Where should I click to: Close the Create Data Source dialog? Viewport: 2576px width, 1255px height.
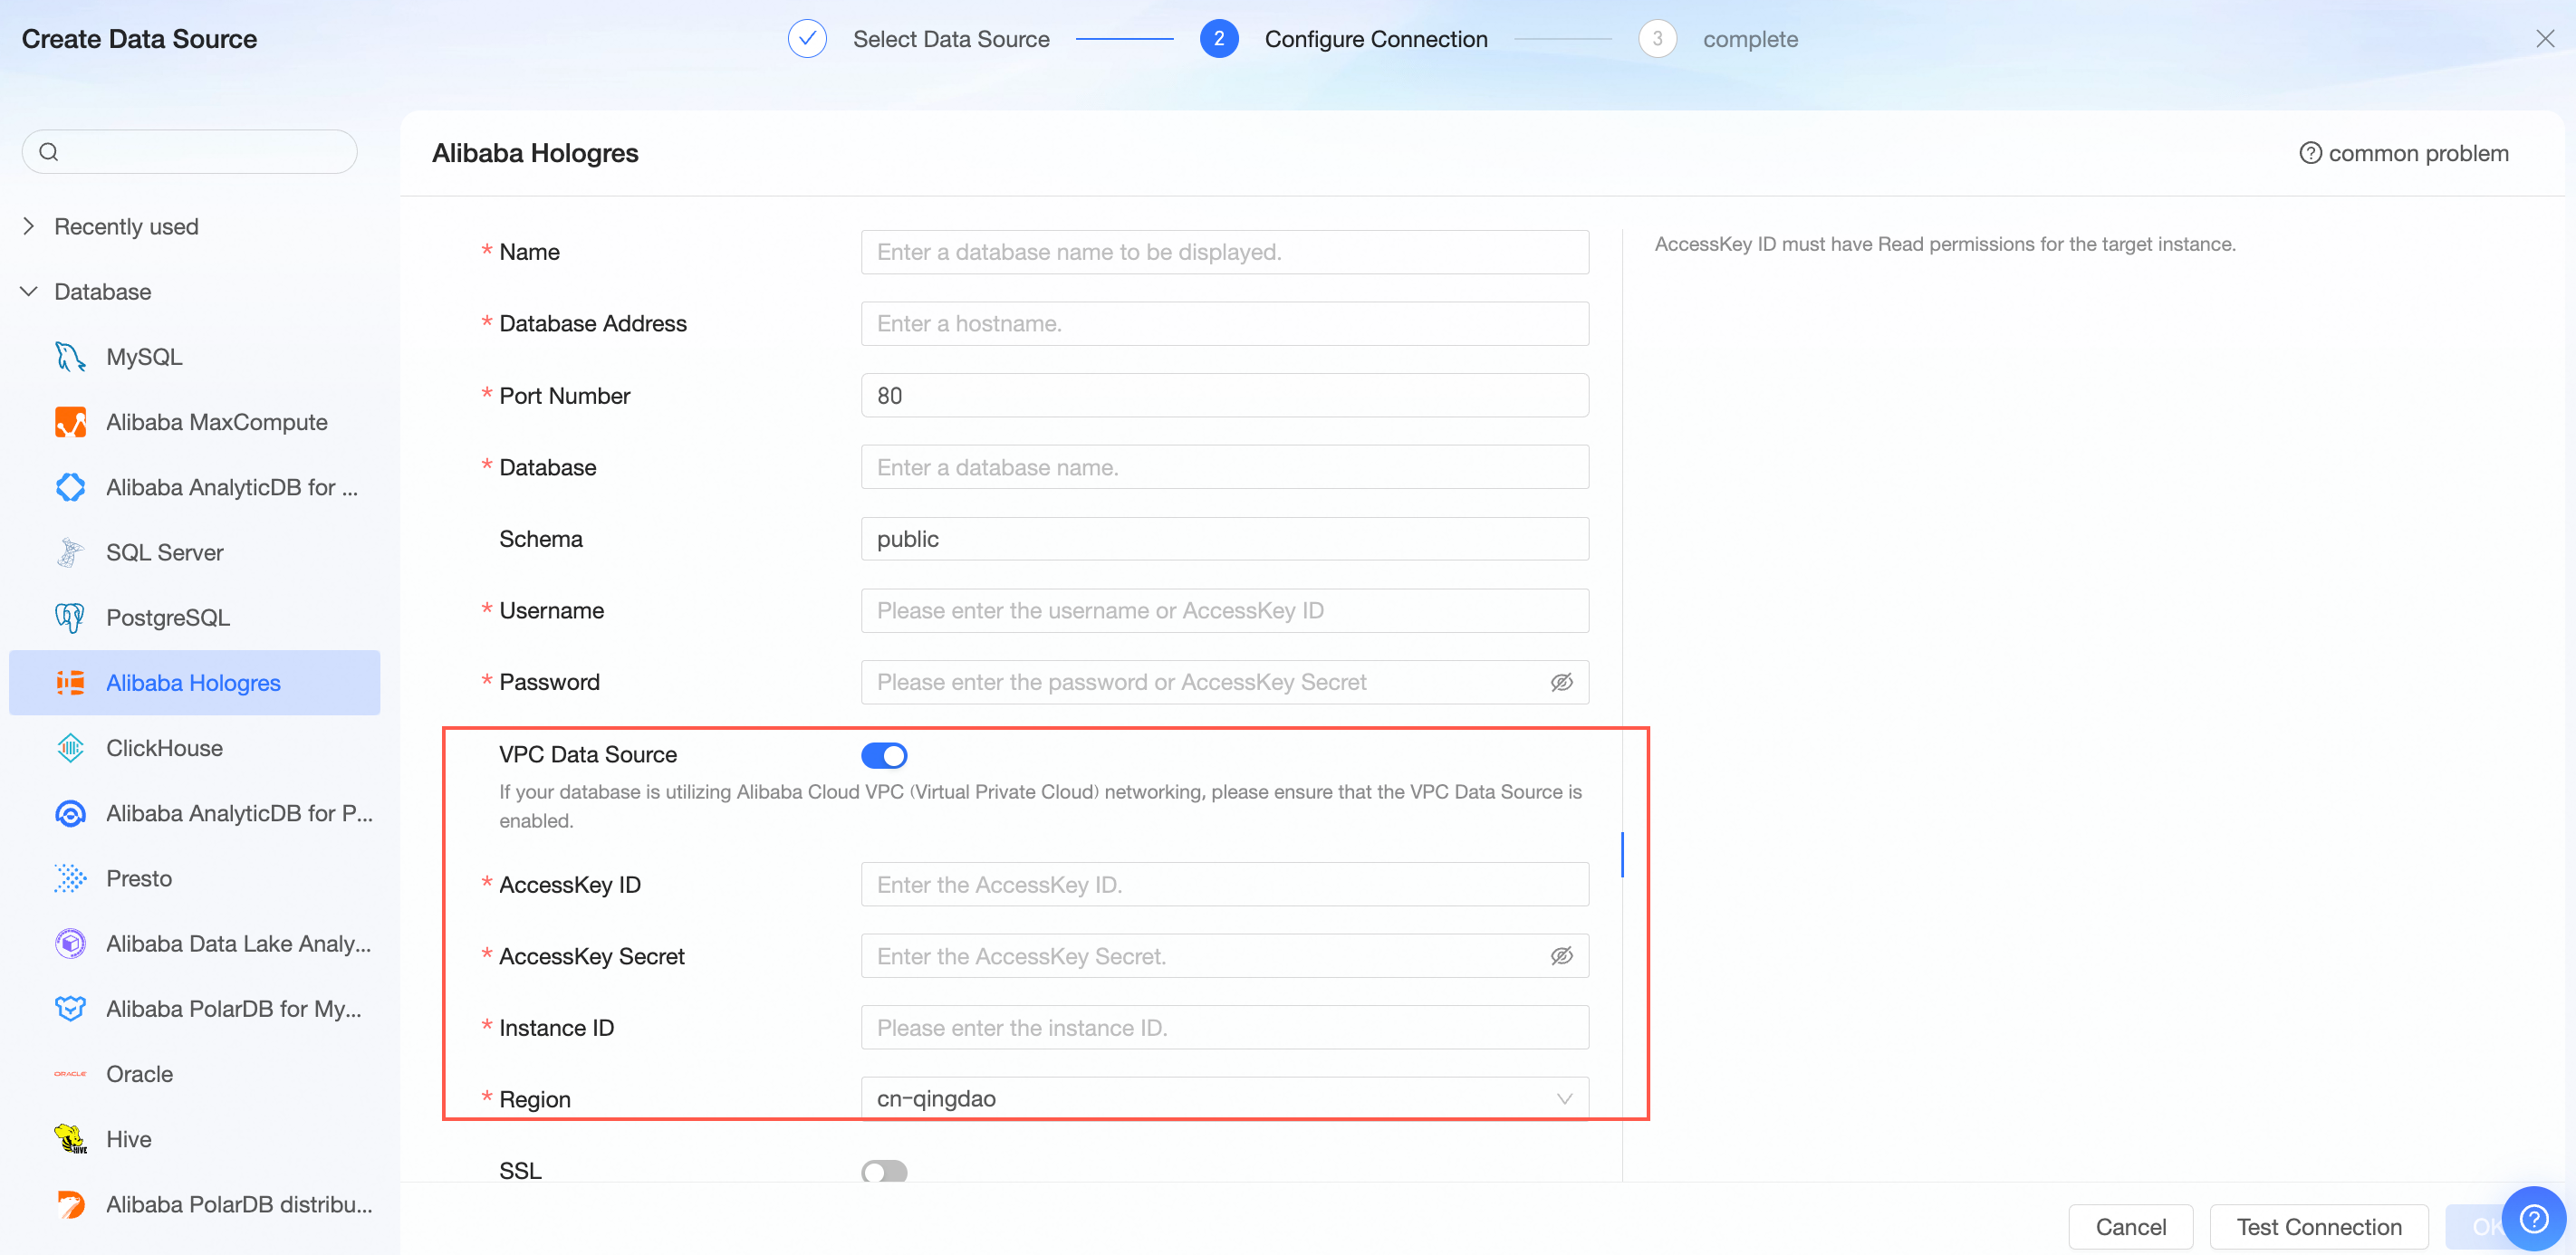pyautogui.click(x=2544, y=39)
